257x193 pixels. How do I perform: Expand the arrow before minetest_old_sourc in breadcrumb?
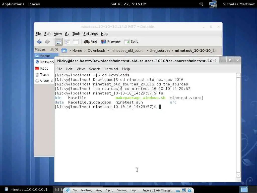(108, 51)
